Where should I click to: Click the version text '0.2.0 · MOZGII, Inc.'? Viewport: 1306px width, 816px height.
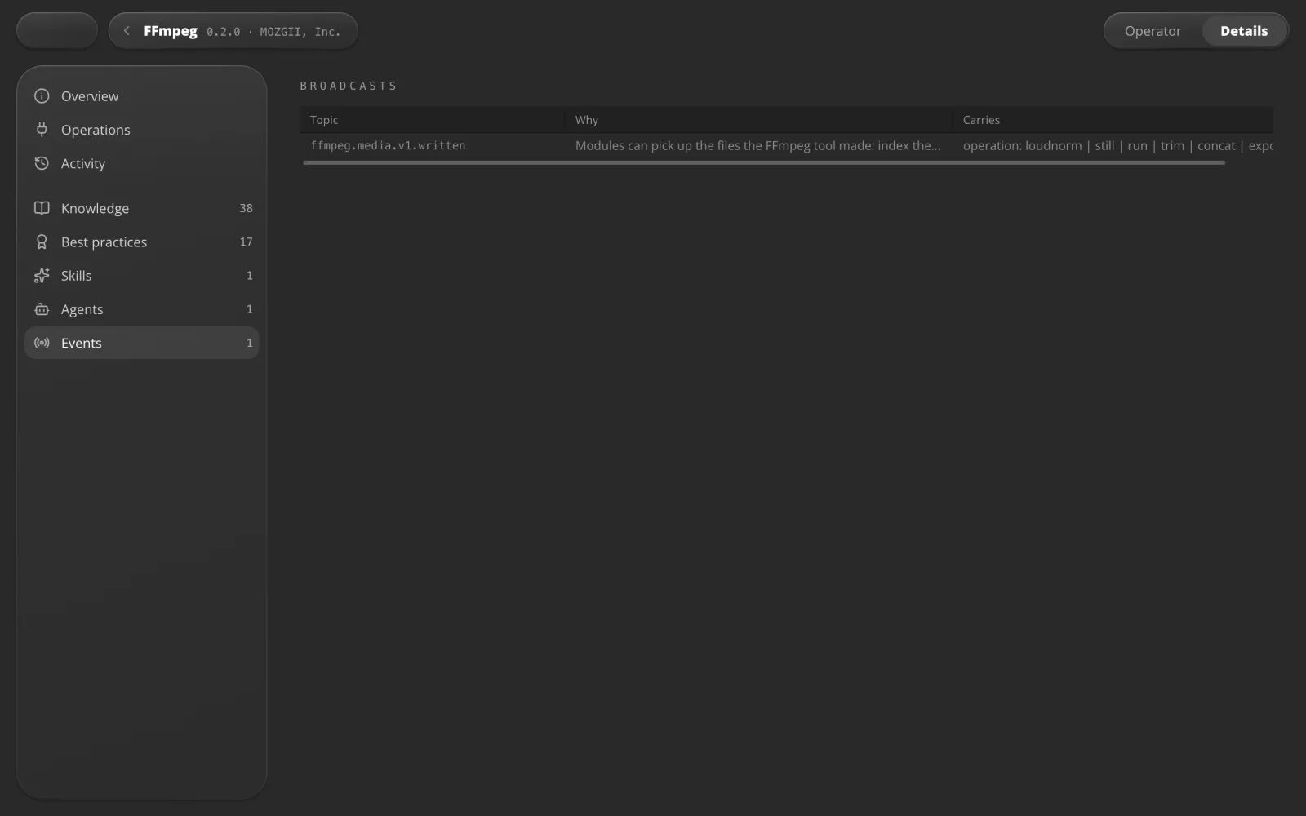pos(273,32)
